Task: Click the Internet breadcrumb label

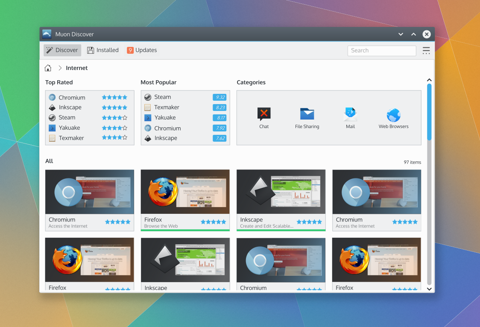Action: [77, 68]
